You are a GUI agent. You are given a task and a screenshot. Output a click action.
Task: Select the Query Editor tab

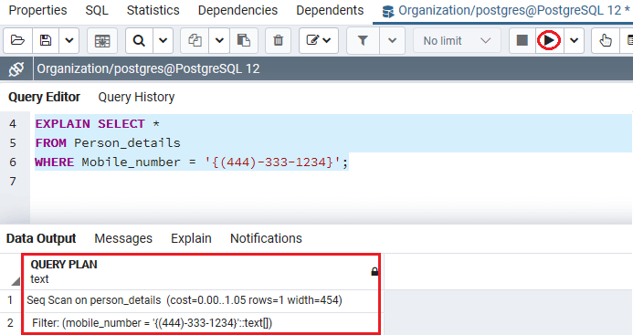pos(45,97)
